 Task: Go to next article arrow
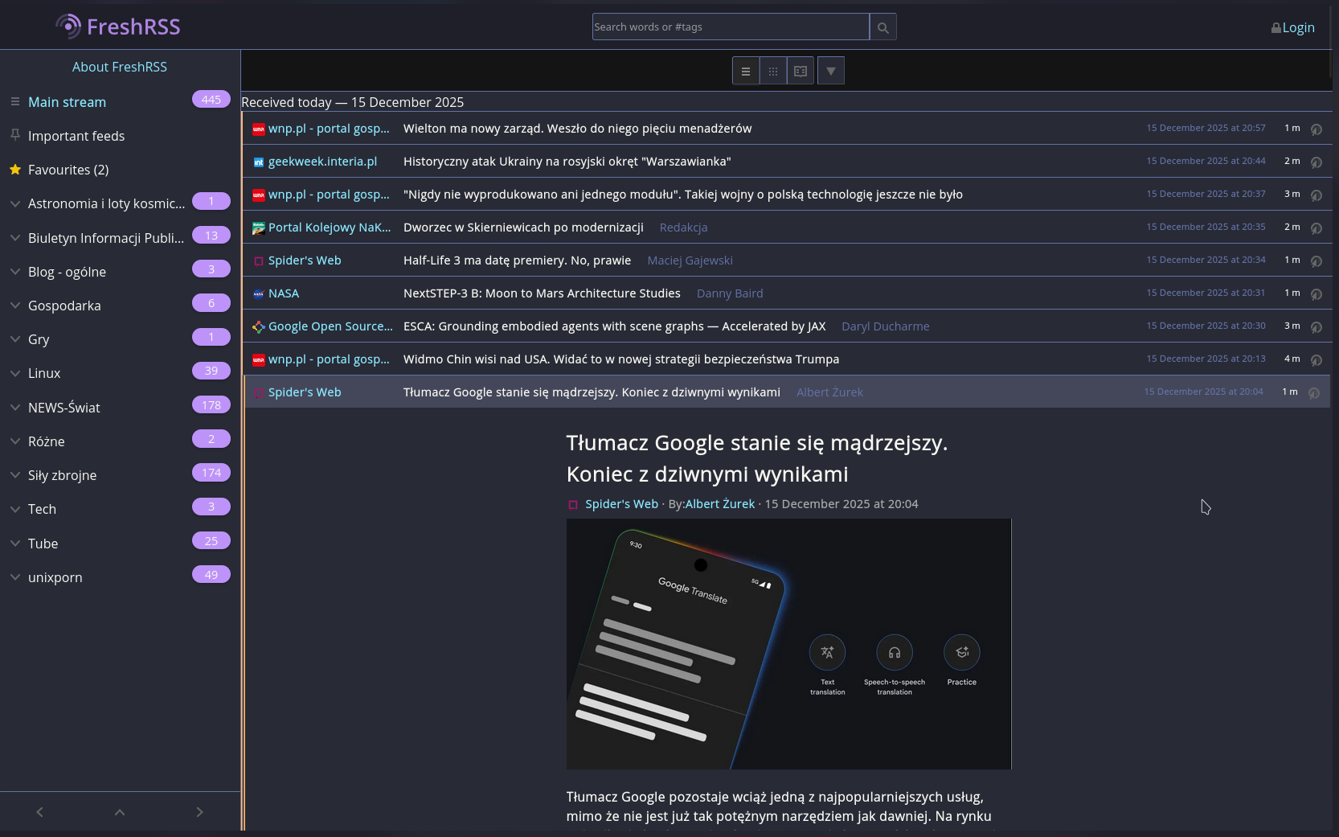click(x=199, y=812)
